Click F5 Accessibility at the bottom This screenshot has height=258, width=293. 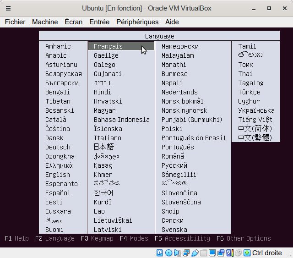point(182,238)
